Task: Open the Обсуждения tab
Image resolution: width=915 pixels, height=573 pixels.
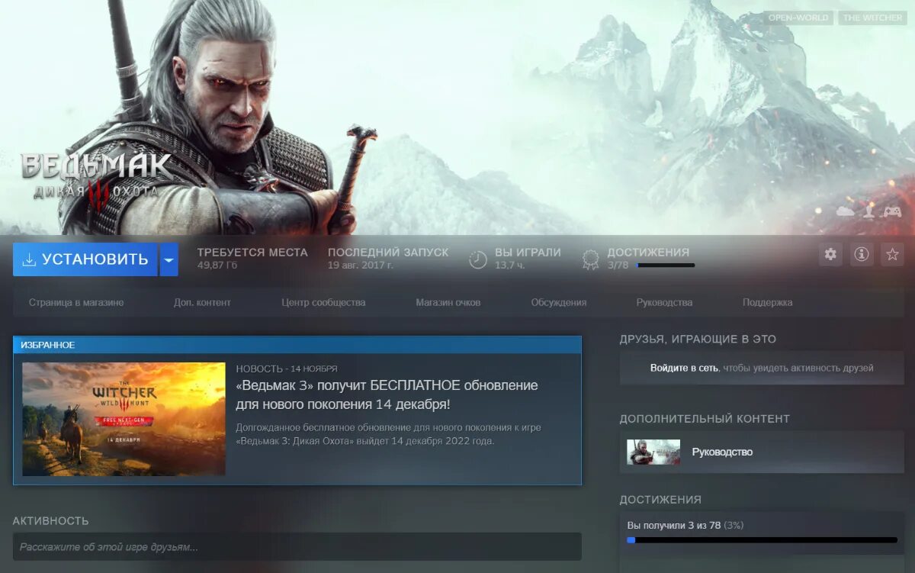Action: (x=559, y=302)
